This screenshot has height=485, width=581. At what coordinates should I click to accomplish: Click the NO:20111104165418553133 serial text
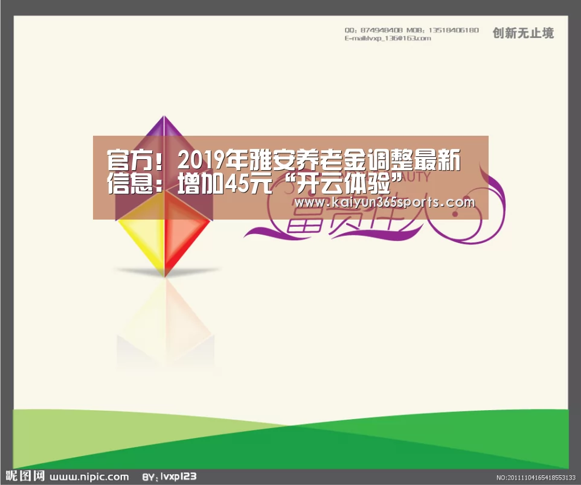point(536,478)
